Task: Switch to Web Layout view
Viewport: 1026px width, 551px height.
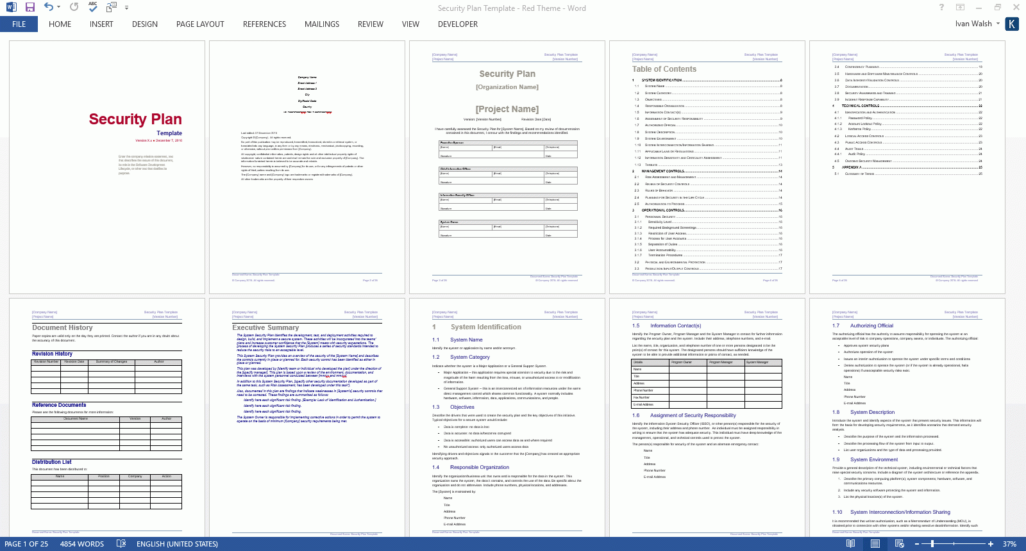Action: click(899, 544)
